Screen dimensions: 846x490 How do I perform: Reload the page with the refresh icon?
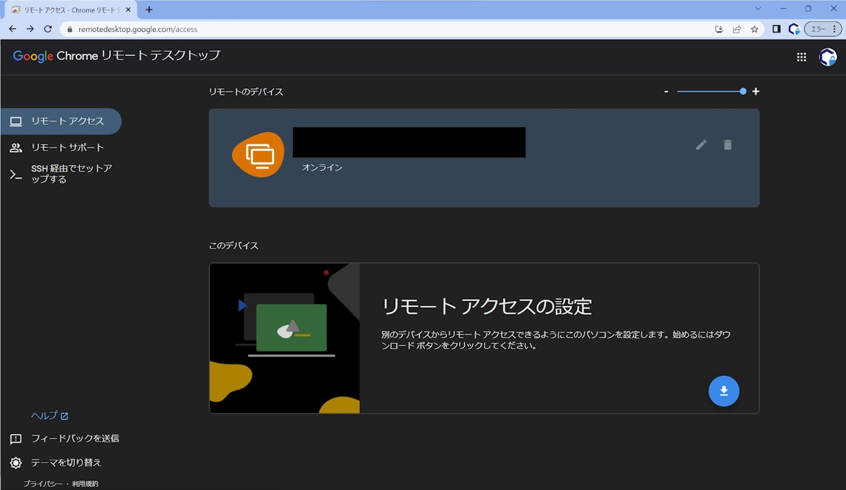click(48, 29)
